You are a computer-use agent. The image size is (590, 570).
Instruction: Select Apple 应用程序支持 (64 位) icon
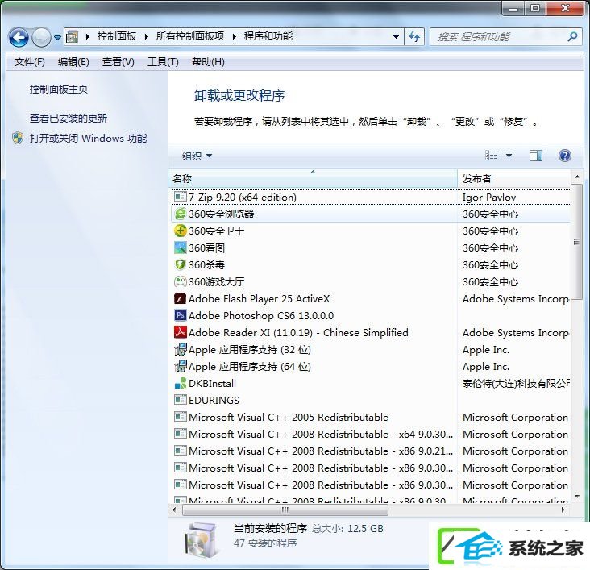(181, 366)
